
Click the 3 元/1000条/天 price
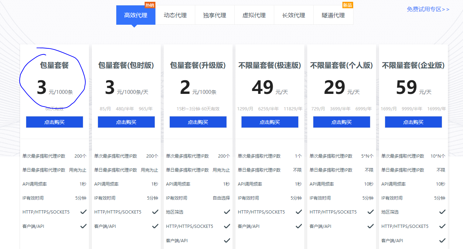click(x=126, y=88)
